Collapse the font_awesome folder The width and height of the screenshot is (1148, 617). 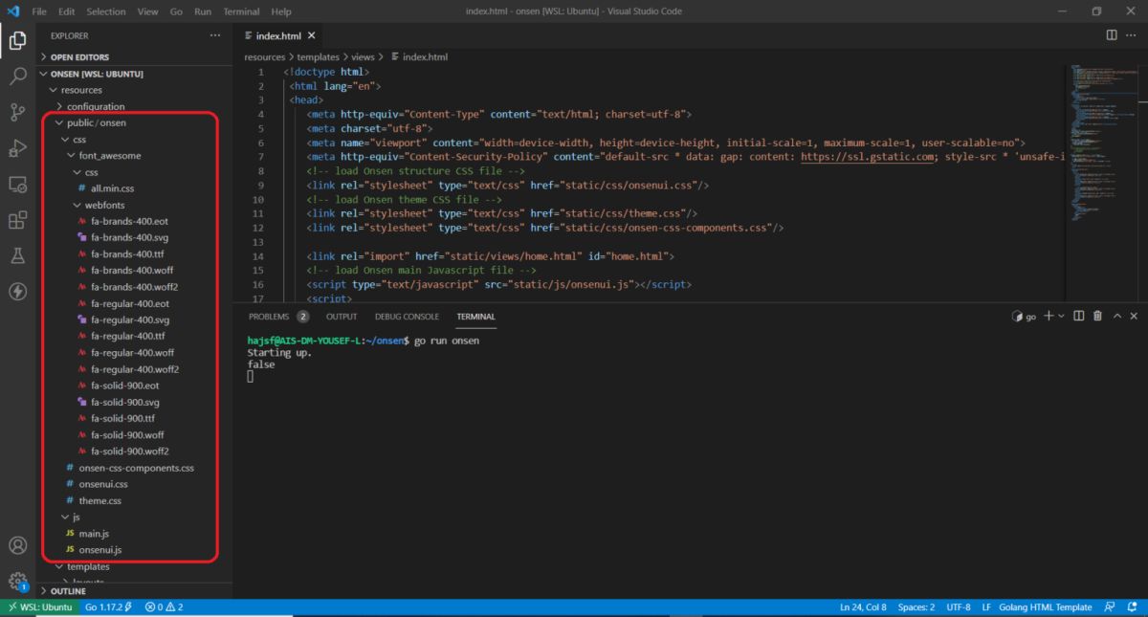click(x=134, y=155)
